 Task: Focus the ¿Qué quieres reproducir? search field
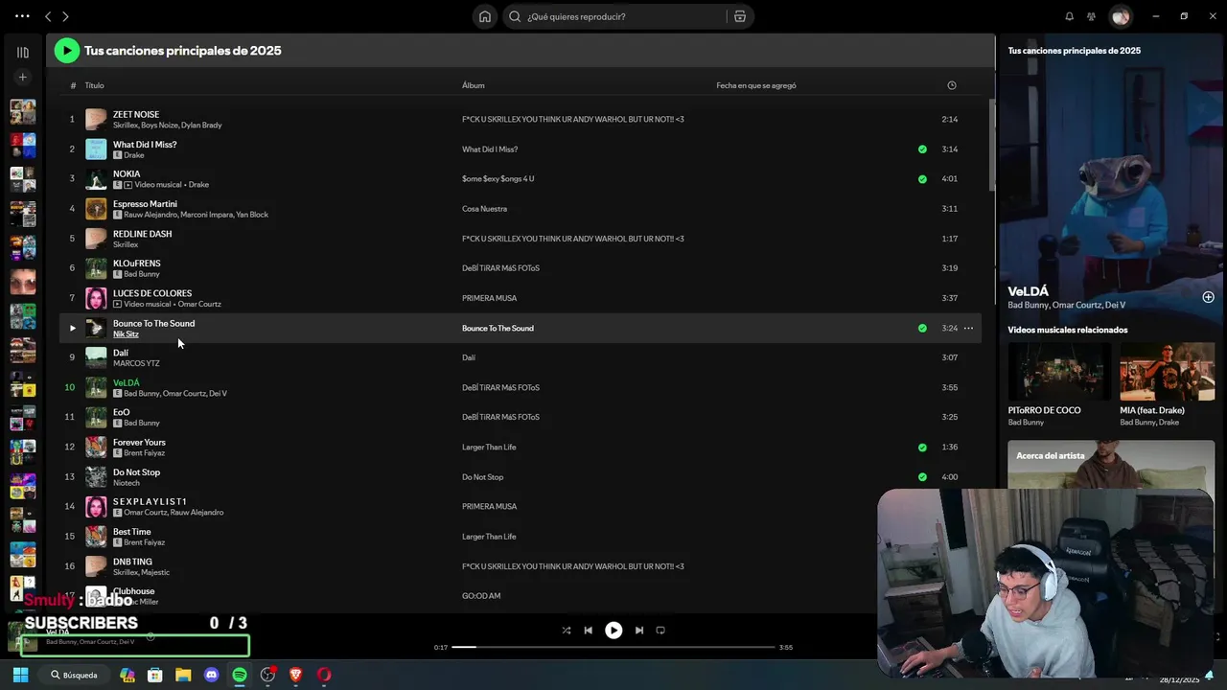coord(613,16)
